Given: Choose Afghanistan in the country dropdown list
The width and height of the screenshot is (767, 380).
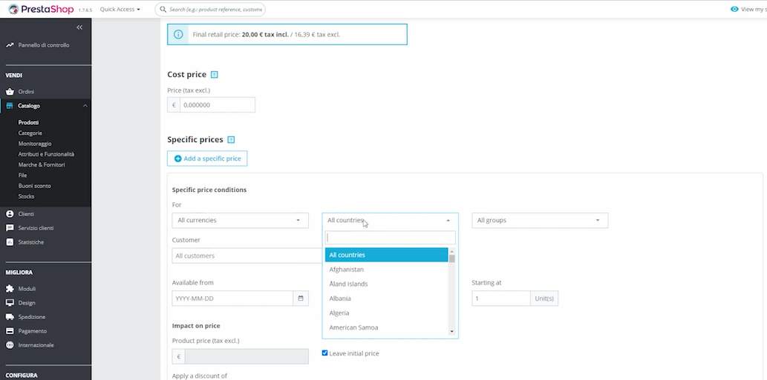Looking at the screenshot, I should 346,270.
